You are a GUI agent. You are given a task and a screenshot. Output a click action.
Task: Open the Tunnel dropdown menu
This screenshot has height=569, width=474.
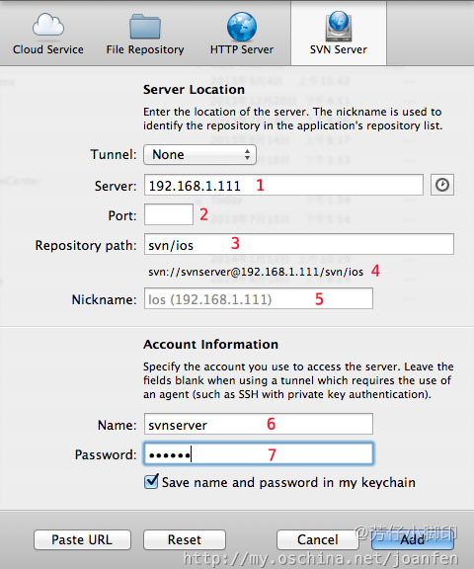coord(199,154)
